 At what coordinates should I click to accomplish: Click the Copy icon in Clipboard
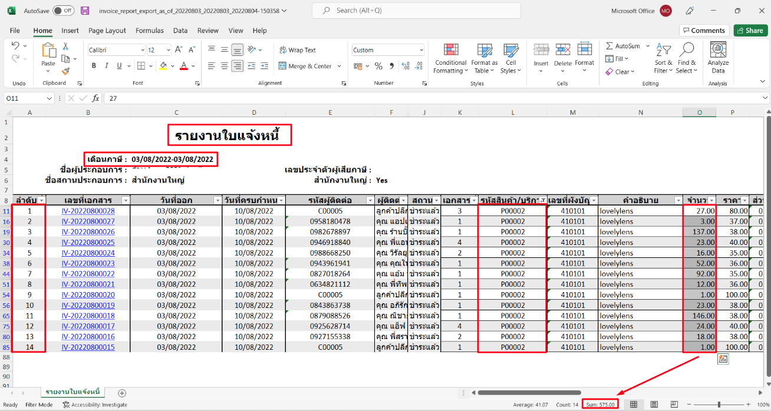pos(65,58)
